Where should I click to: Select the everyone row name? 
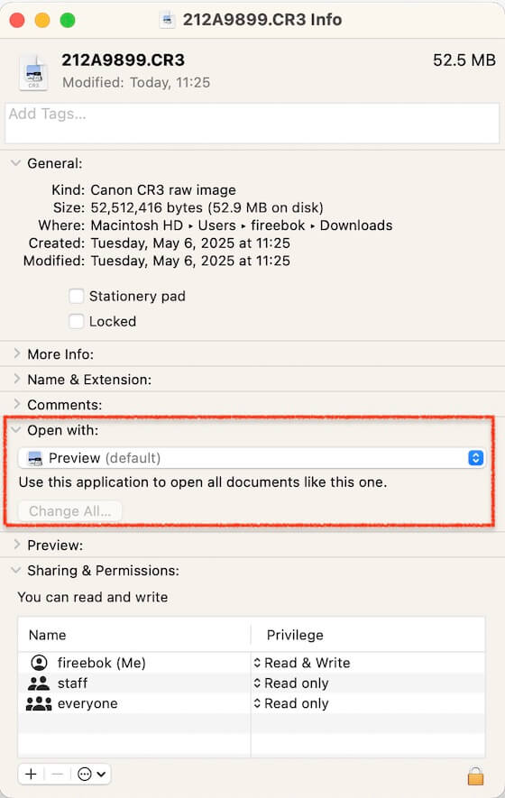pos(87,703)
